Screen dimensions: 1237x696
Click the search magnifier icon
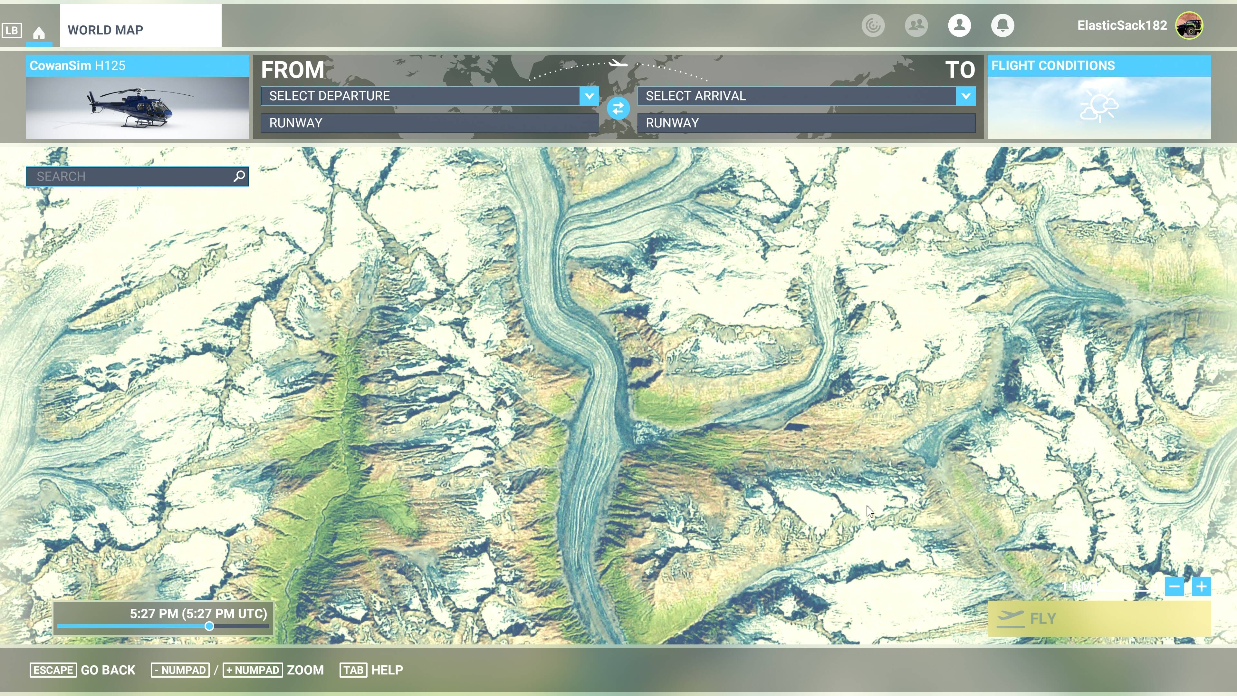click(239, 176)
